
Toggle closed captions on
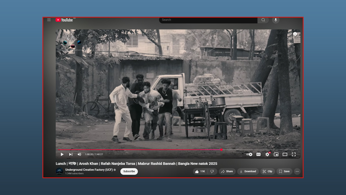[x=258, y=154]
